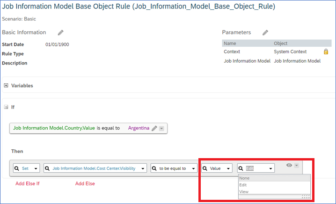
Task: Open Cost Center.Visibility field dropdown
Action: click(143, 168)
